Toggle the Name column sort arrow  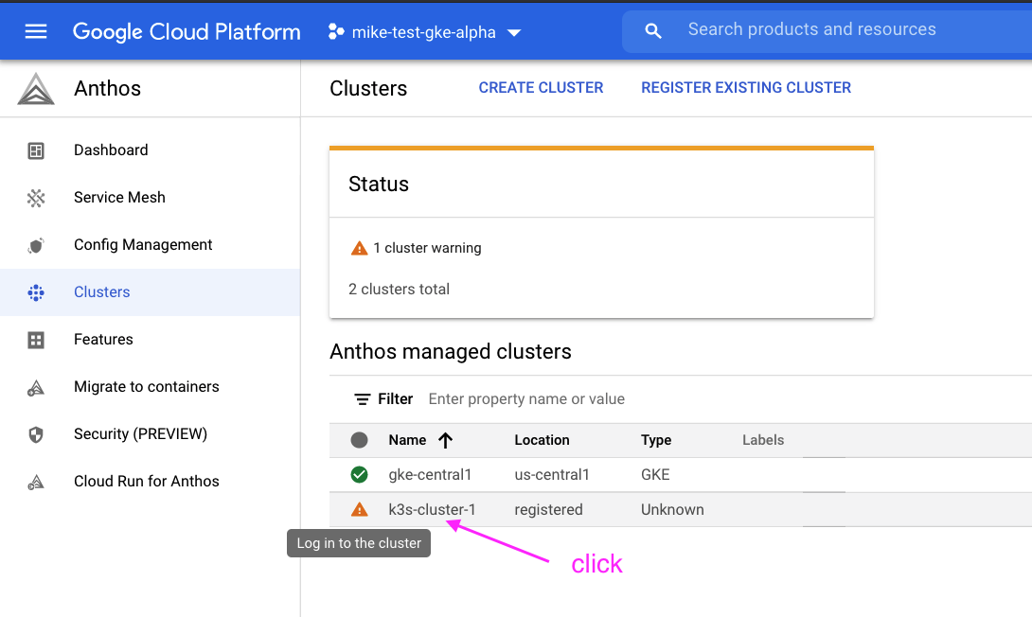point(446,440)
